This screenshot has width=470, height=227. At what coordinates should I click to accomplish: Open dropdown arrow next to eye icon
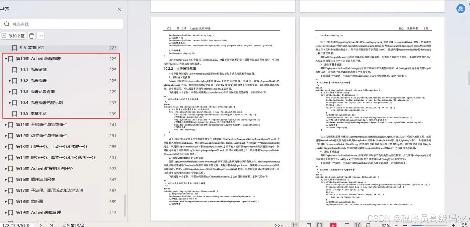[x=283, y=226]
